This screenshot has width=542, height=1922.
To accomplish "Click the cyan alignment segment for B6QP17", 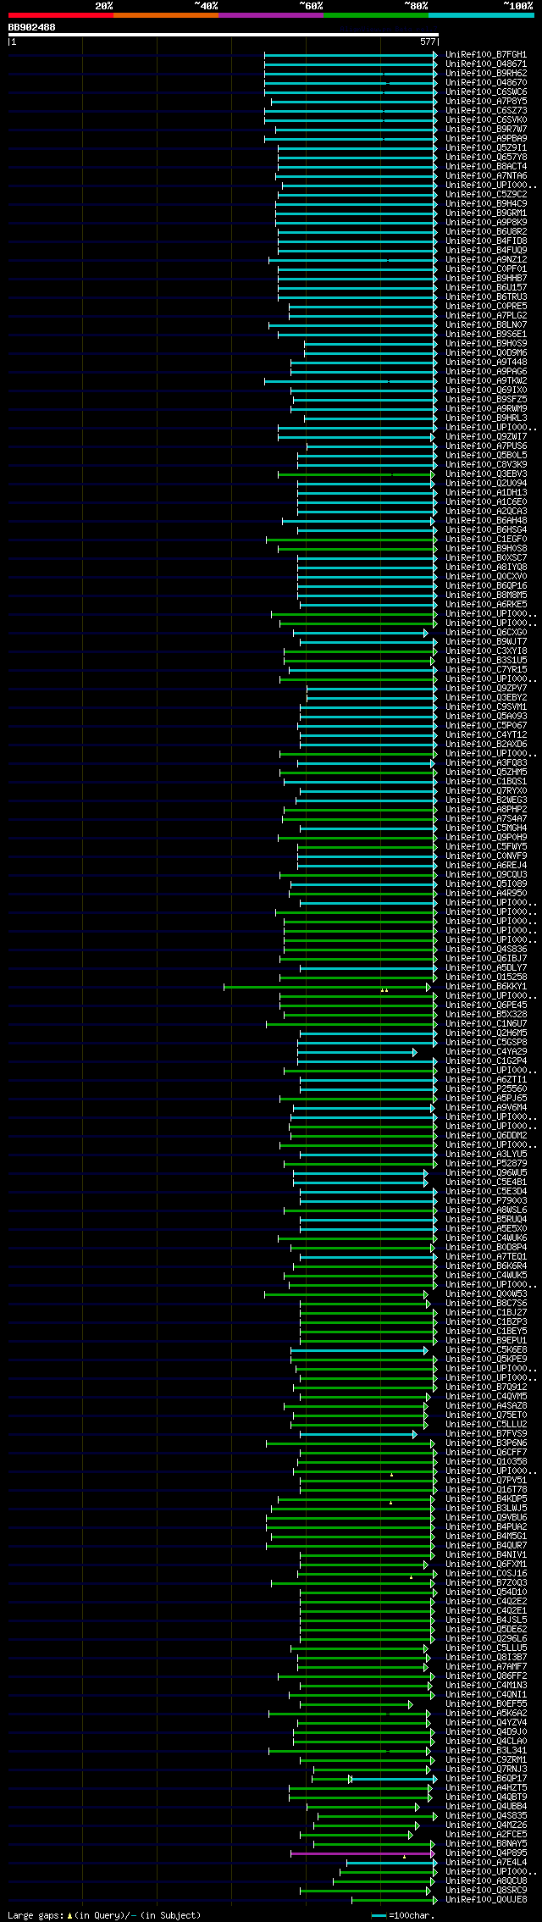I will 394,1779.
